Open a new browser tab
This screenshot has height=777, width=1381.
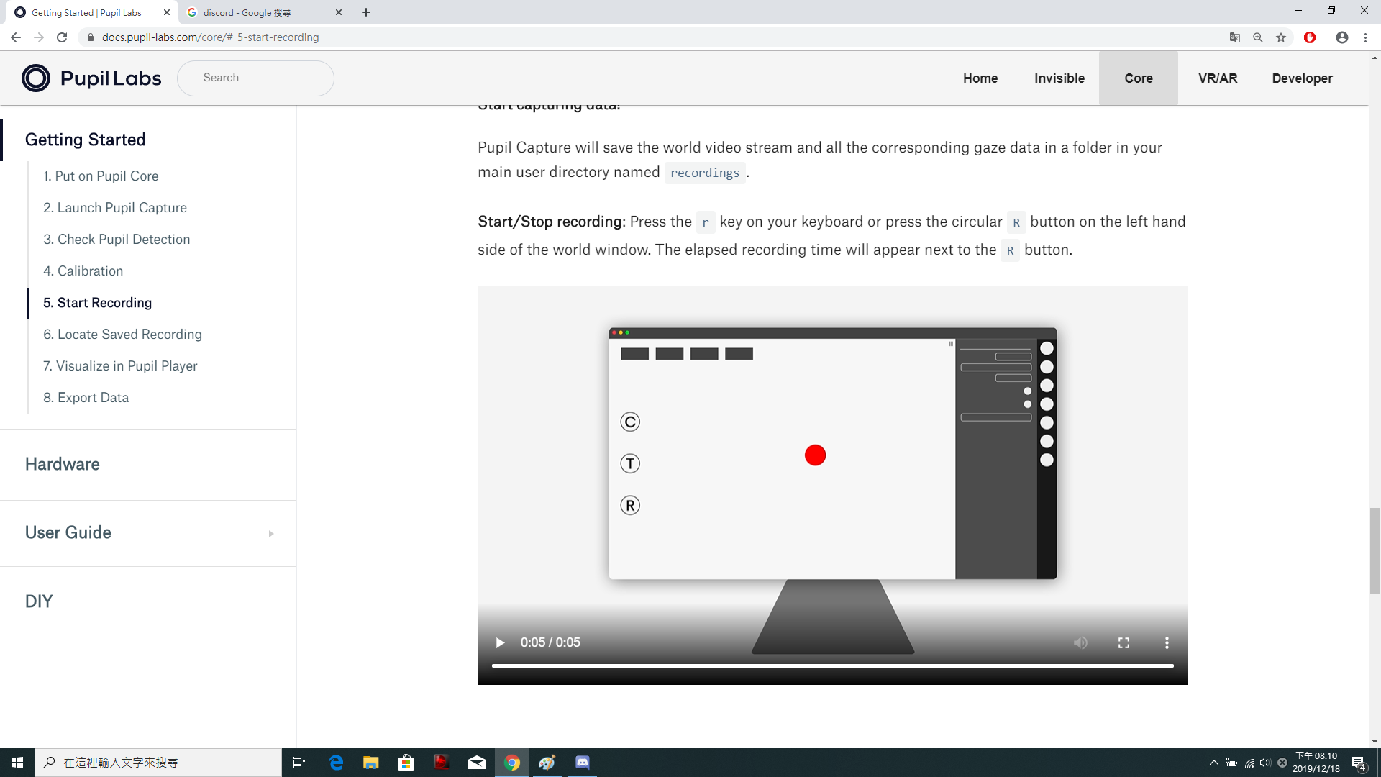tap(366, 12)
